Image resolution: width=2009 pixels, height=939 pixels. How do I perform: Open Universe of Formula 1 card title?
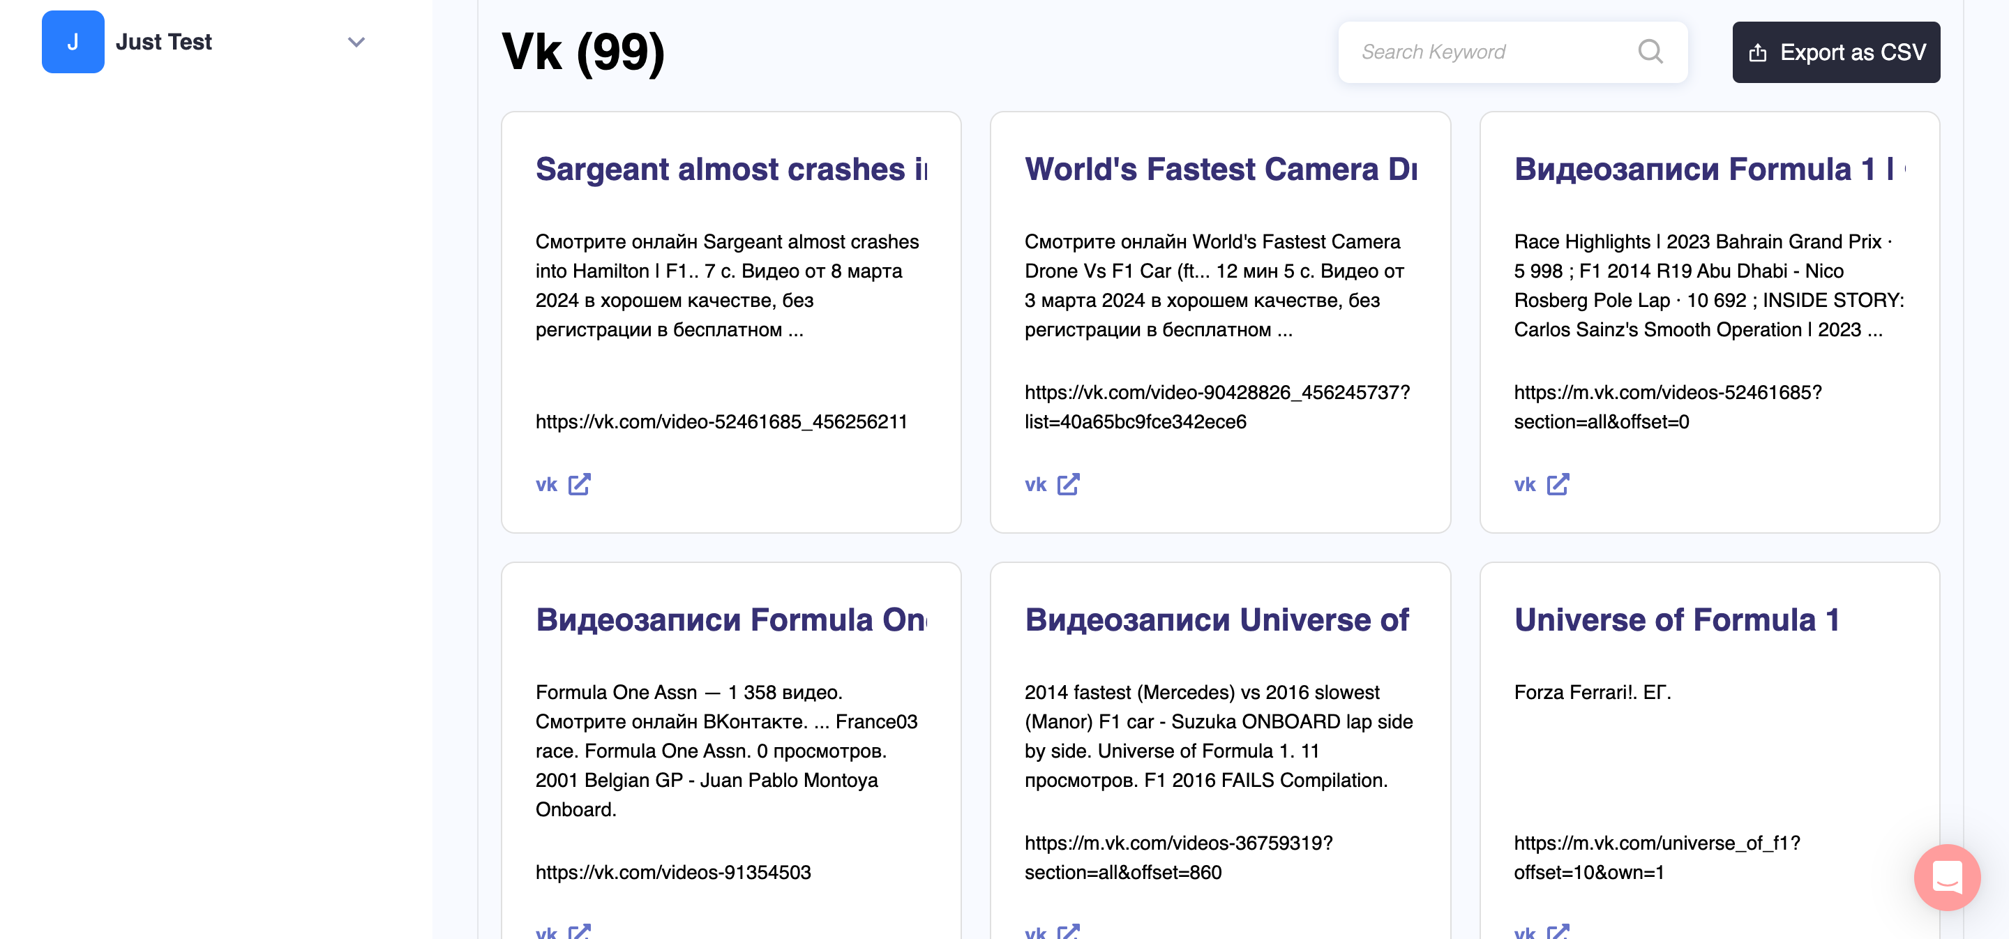tap(1677, 620)
